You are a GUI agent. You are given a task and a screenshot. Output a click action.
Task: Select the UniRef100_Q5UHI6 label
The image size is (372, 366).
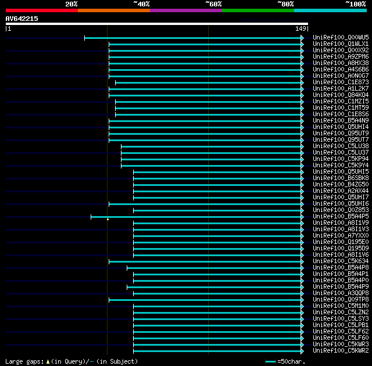click(x=341, y=204)
